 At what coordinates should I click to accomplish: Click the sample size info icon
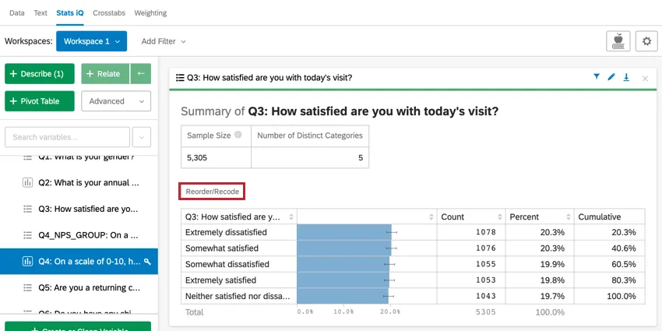(238, 135)
